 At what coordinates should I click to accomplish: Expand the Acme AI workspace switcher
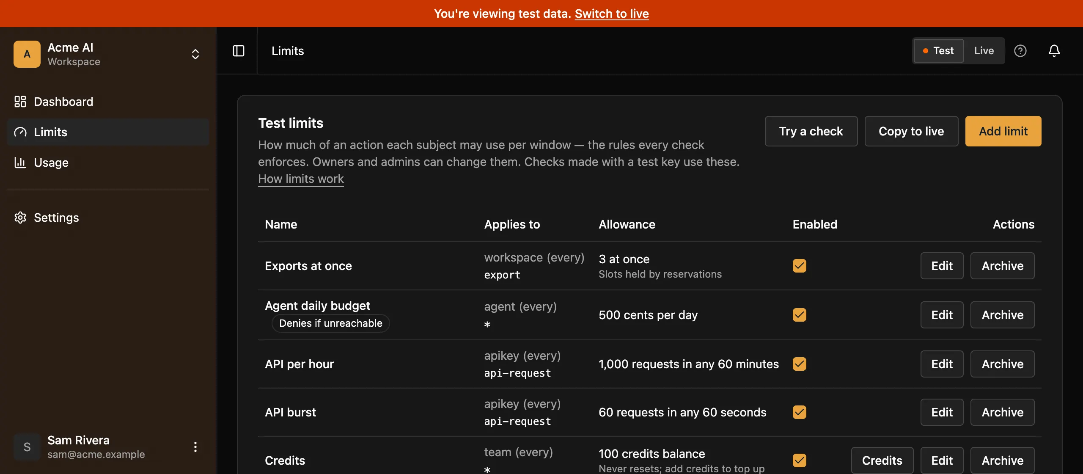coord(195,54)
